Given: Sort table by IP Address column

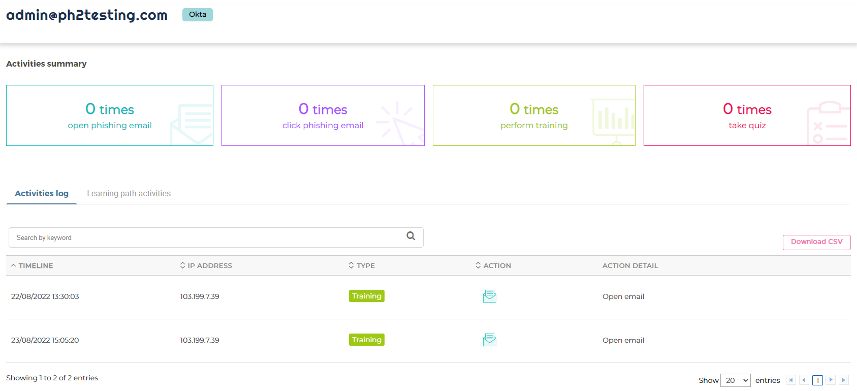Looking at the screenshot, I should [x=206, y=265].
